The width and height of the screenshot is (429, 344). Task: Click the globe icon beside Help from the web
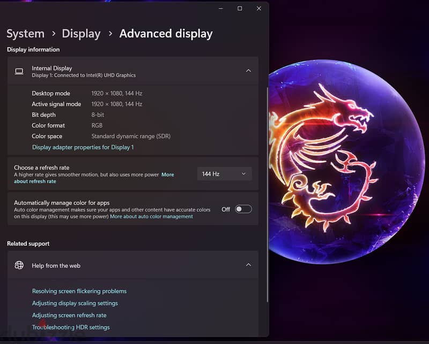coord(19,265)
